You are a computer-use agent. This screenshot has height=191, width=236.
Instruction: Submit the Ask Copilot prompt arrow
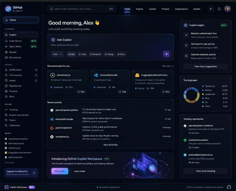pyautogui.click(x=166, y=54)
